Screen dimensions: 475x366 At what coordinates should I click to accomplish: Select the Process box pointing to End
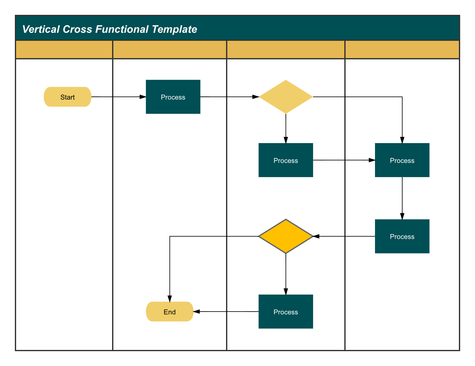tap(286, 312)
